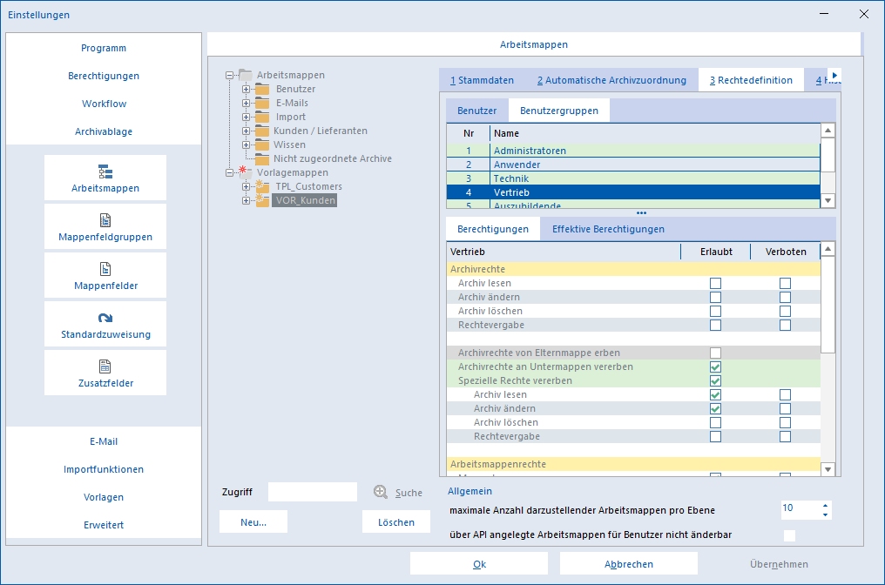The image size is (885, 585).
Task: Select the Benutzer folder icon in tree
Action: tap(262, 89)
